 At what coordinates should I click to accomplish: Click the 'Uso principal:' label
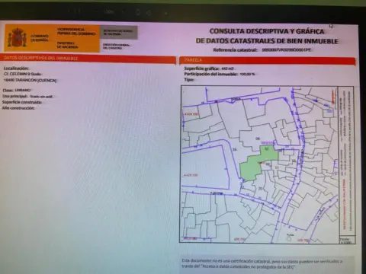[x=14, y=97]
